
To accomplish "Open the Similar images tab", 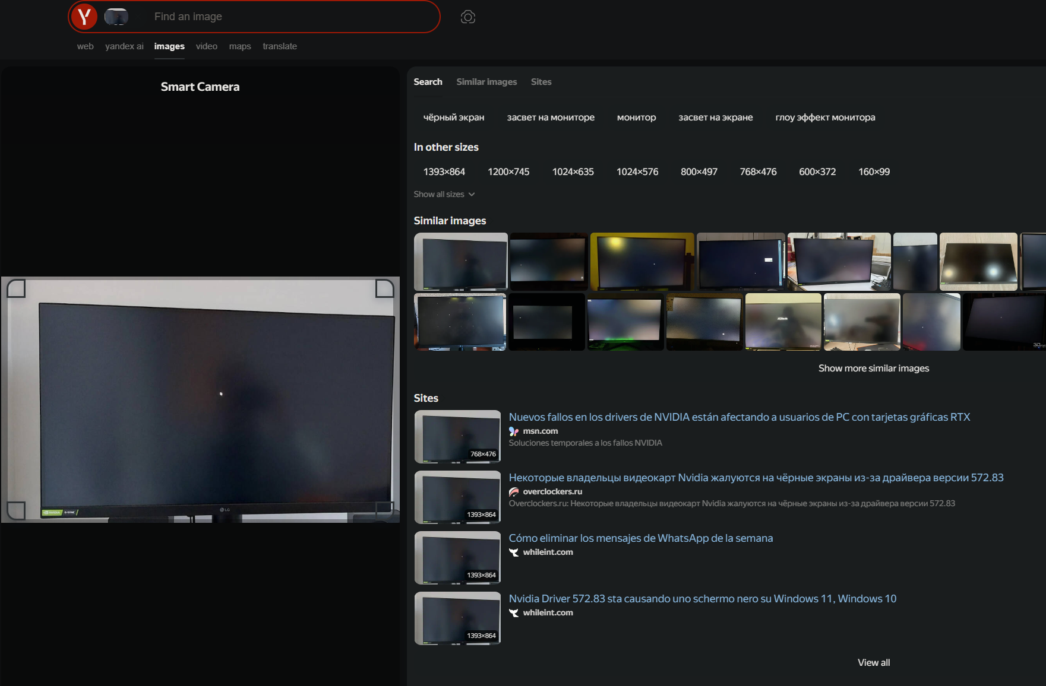I will pyautogui.click(x=486, y=82).
